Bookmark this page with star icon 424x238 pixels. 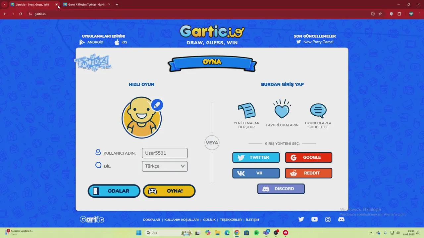[x=380, y=14]
